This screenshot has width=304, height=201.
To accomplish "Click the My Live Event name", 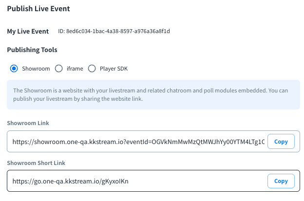I will click(x=28, y=31).
